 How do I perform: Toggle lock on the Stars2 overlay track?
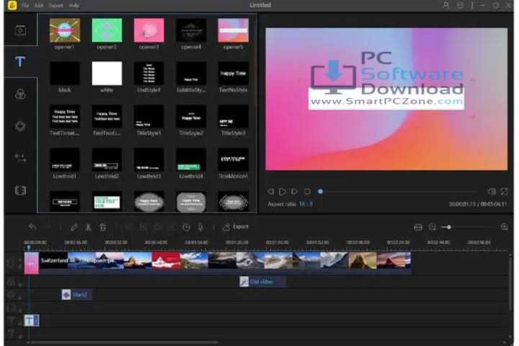(20, 297)
